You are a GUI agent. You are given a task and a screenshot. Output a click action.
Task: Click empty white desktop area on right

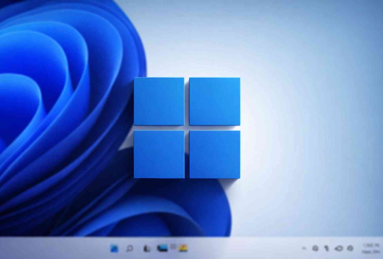[x=311, y=121]
